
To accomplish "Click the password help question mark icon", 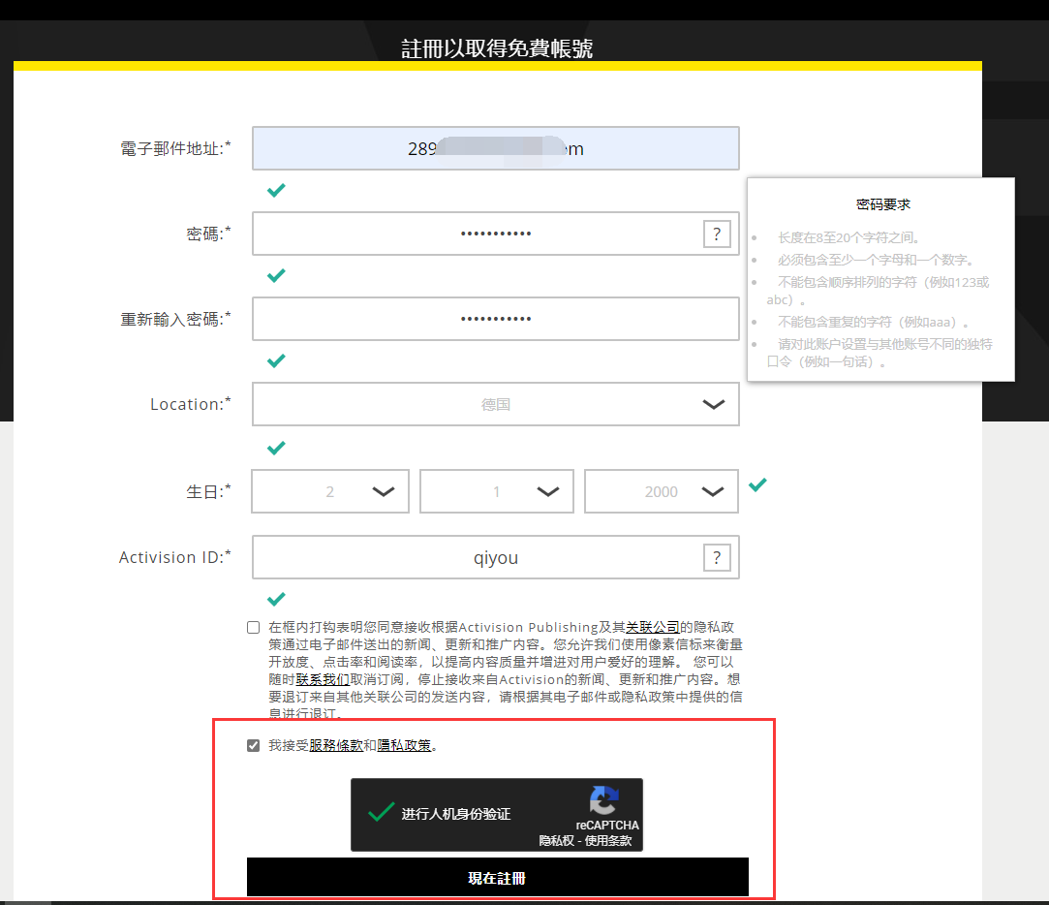I will [x=717, y=234].
